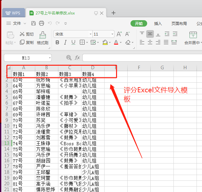Toggle Italic formatting
Viewport: 202px width, 192px height.
(x=65, y=42)
